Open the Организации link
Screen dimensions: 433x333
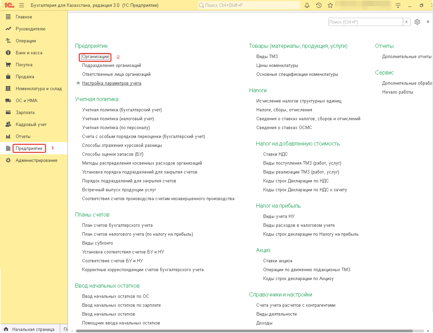click(95, 57)
